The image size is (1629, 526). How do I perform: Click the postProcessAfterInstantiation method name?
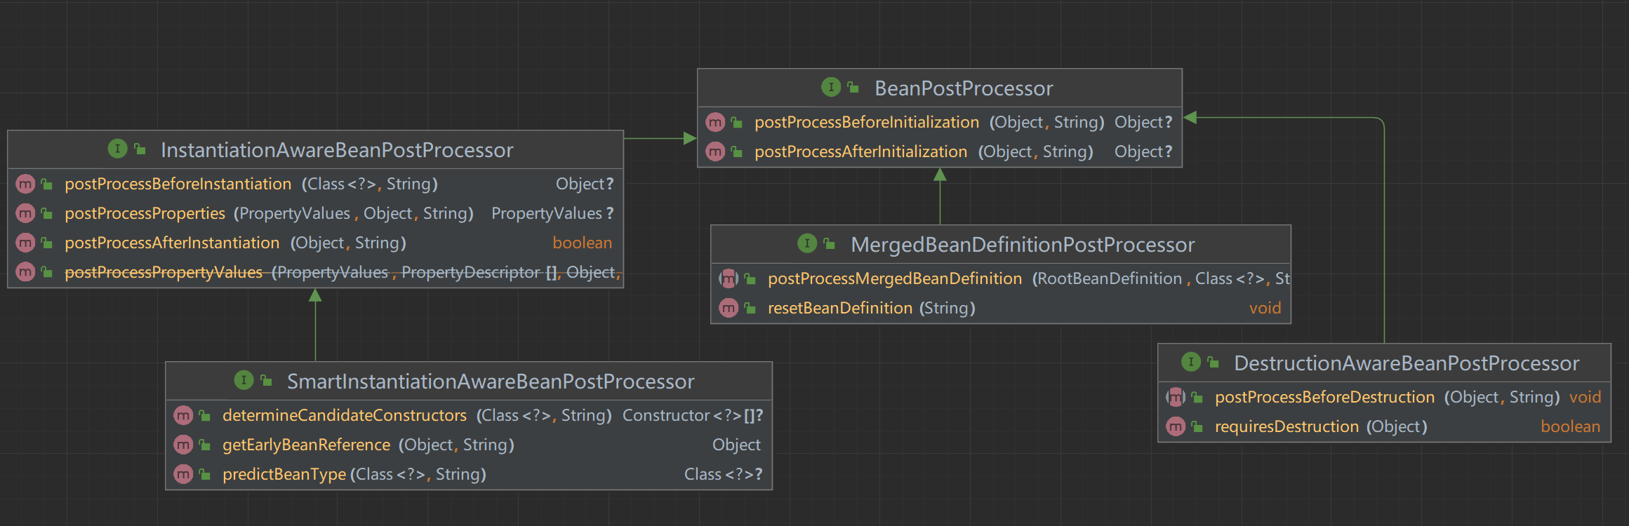172,243
